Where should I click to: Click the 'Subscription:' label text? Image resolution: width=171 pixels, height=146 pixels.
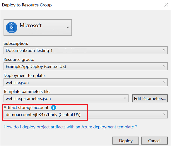tap(16, 43)
